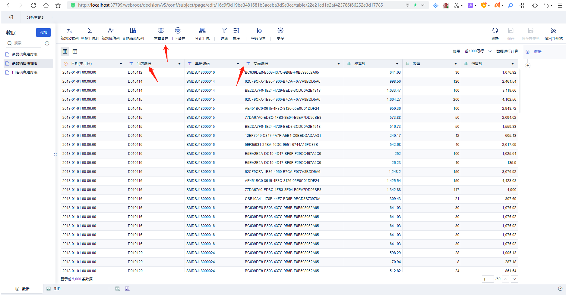Click the browser reload icon
The height and width of the screenshot is (295, 566).
(x=33, y=5)
